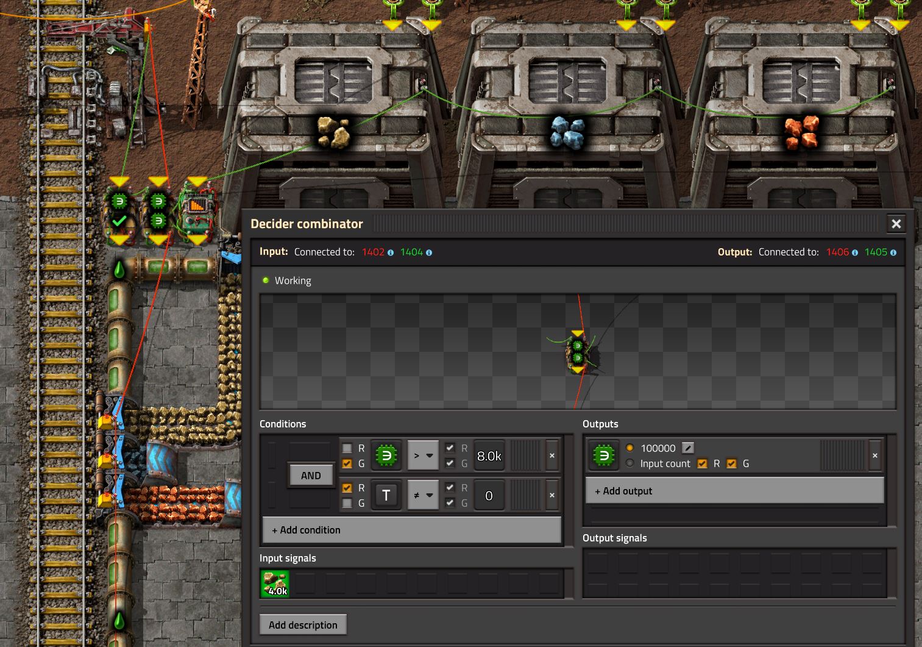Select the iron ore icon on the middle unloader
The width and height of the screenshot is (922, 647).
pyautogui.click(x=568, y=132)
